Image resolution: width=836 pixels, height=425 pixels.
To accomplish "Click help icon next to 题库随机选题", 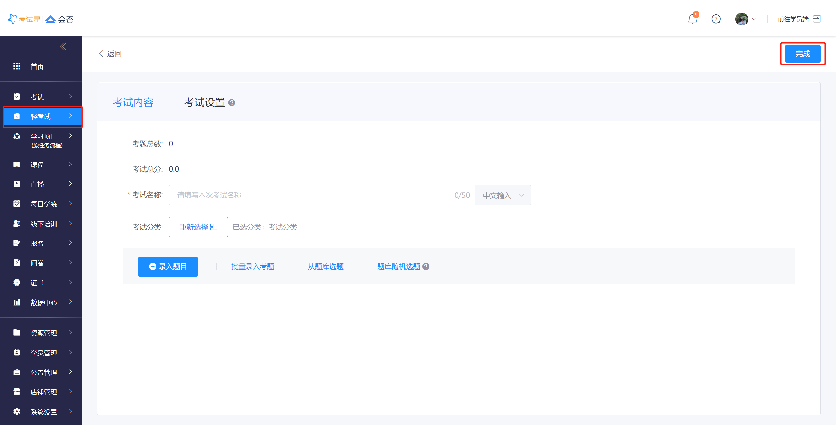I will [x=426, y=267].
